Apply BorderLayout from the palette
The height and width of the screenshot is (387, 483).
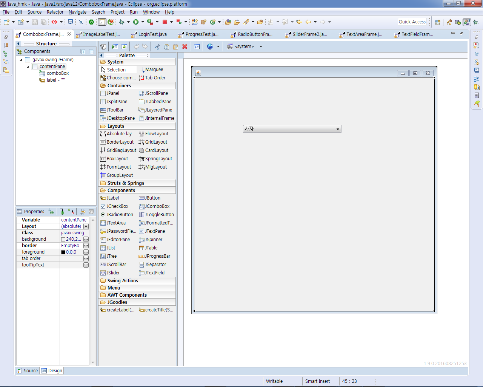click(117, 142)
